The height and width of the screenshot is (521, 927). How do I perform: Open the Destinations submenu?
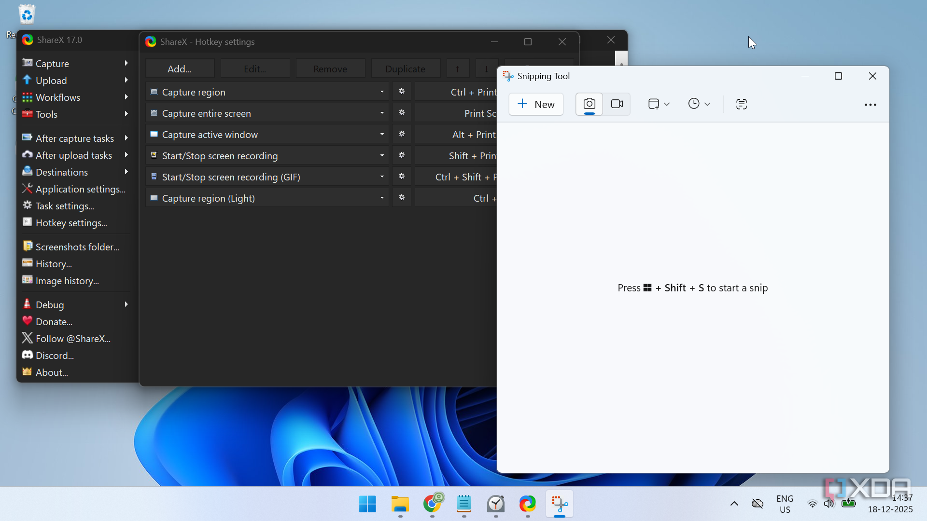[76, 172]
